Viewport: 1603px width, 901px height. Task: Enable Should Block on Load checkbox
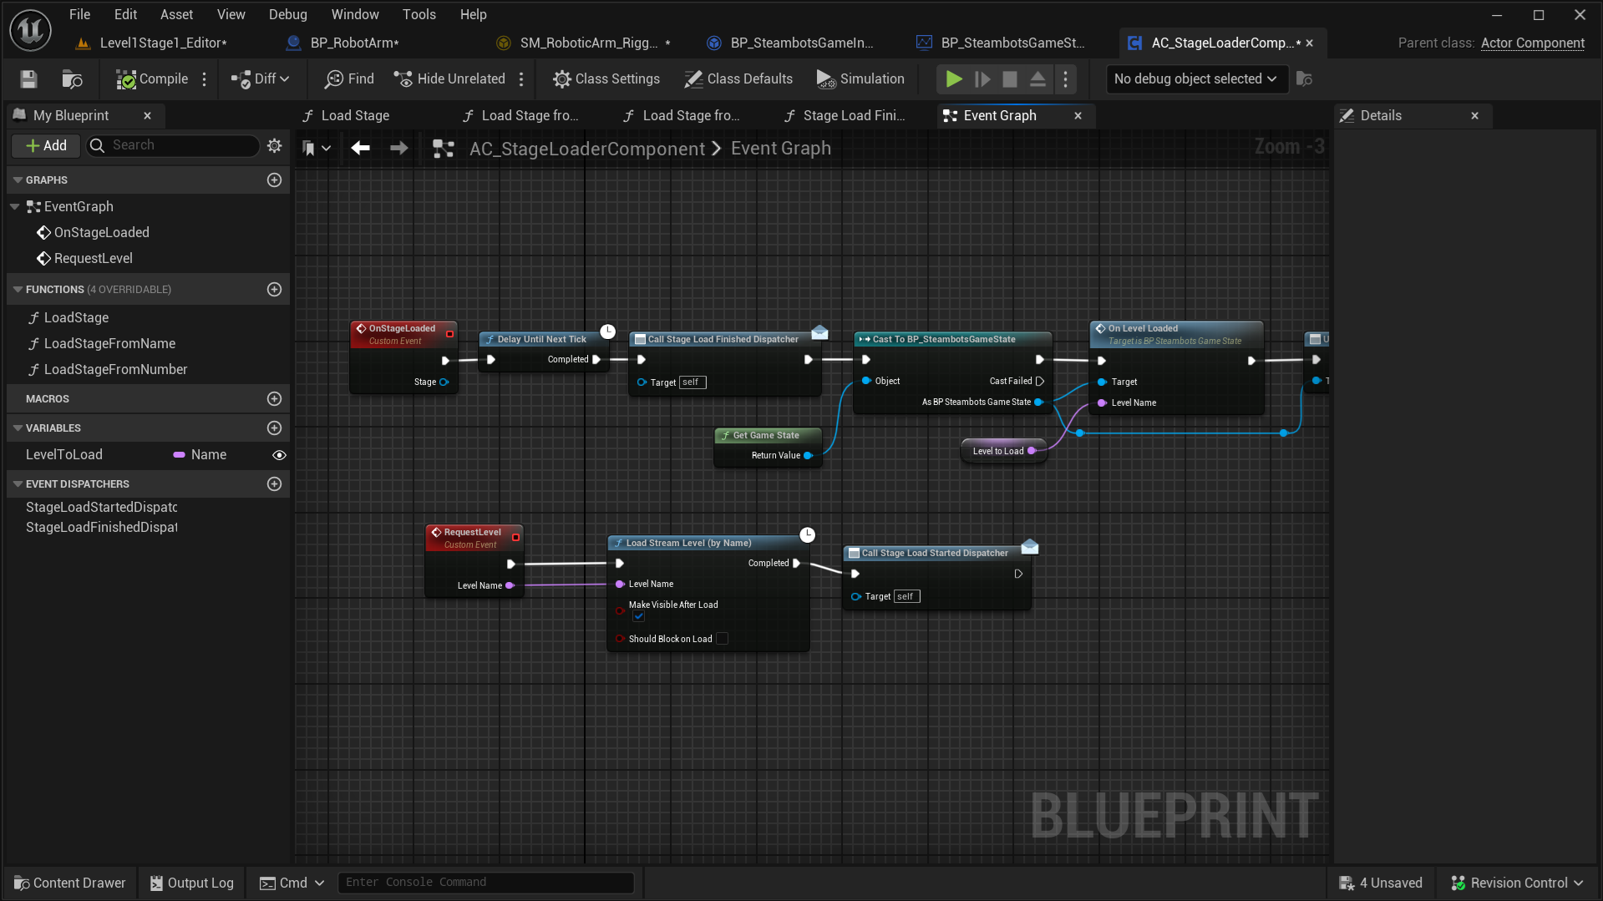coord(723,639)
